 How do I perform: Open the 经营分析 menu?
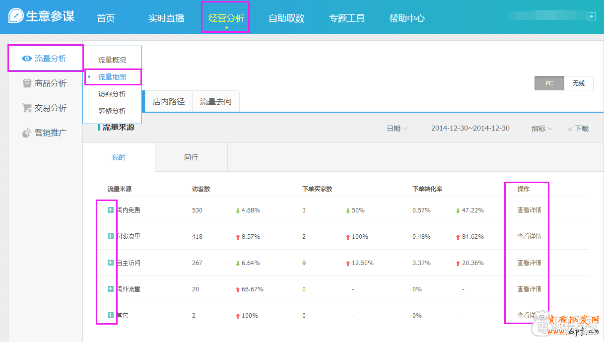click(225, 17)
